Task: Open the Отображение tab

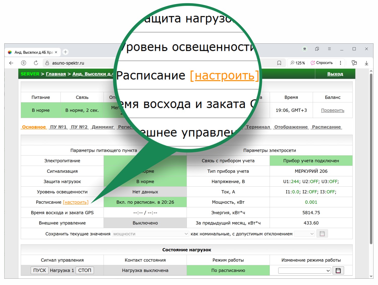Action: [x=291, y=127]
